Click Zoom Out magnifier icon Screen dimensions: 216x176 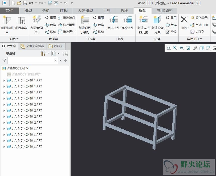click(182, 48)
